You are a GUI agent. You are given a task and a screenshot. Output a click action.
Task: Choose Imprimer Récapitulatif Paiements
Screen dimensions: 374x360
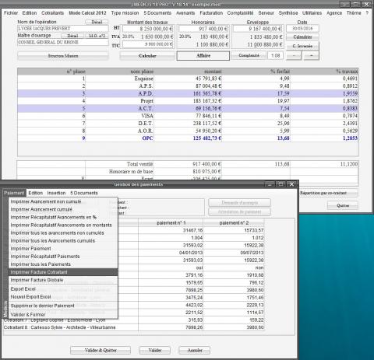[x=63, y=256]
